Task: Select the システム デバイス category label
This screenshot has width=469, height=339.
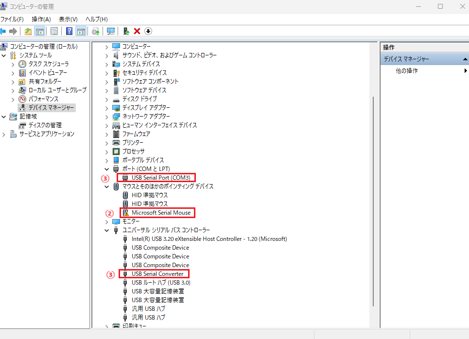Action: (x=141, y=64)
